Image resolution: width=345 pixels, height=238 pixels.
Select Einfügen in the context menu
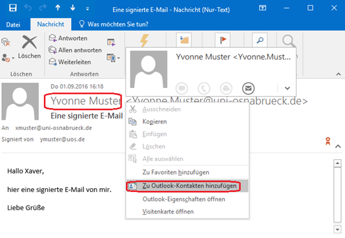point(187,134)
